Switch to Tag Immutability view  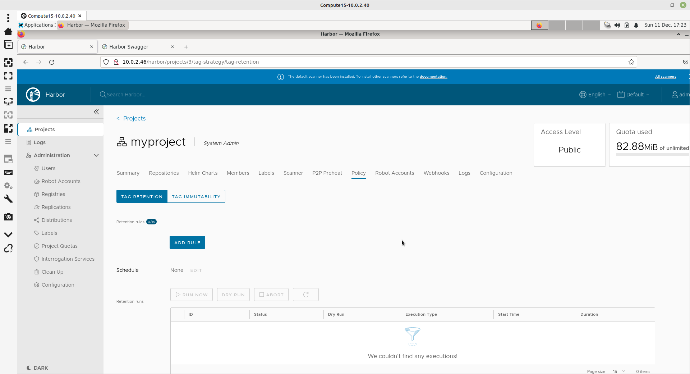click(x=196, y=196)
